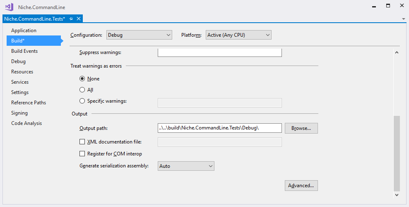The height and width of the screenshot is (207, 409).
Task: Open Generate serialization assembly dropdown
Action: click(186, 166)
